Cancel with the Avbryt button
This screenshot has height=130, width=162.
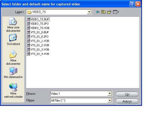[127, 101]
